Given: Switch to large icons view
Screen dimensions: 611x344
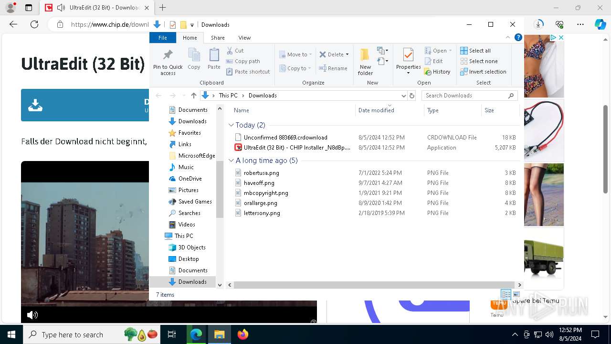Looking at the screenshot, I should [x=516, y=294].
